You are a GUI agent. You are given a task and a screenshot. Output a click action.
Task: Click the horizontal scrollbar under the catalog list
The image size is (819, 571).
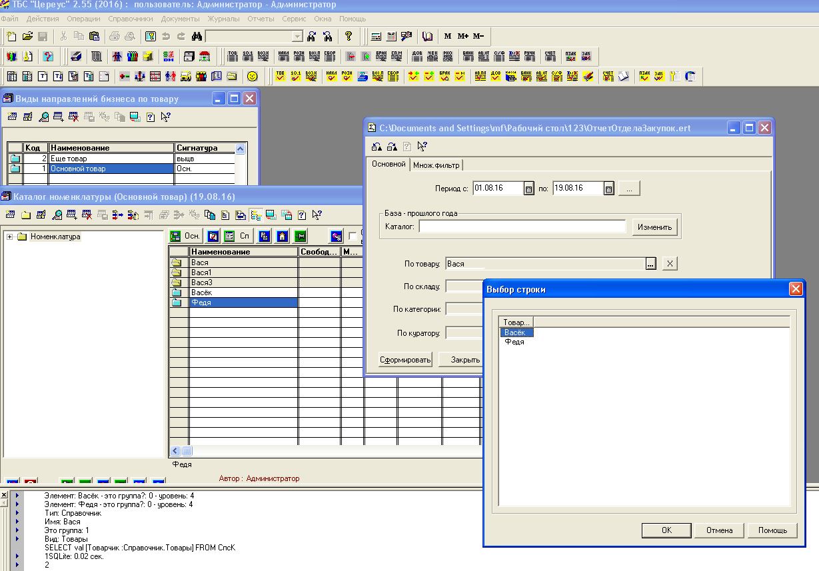click(325, 451)
